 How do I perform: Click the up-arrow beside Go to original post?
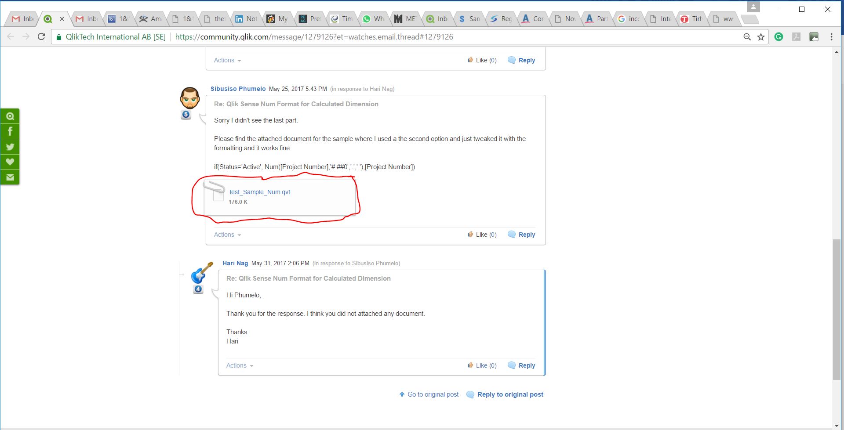point(402,394)
